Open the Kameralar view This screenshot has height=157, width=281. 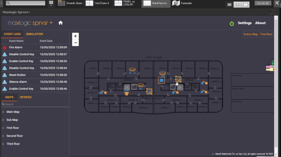[182, 3]
